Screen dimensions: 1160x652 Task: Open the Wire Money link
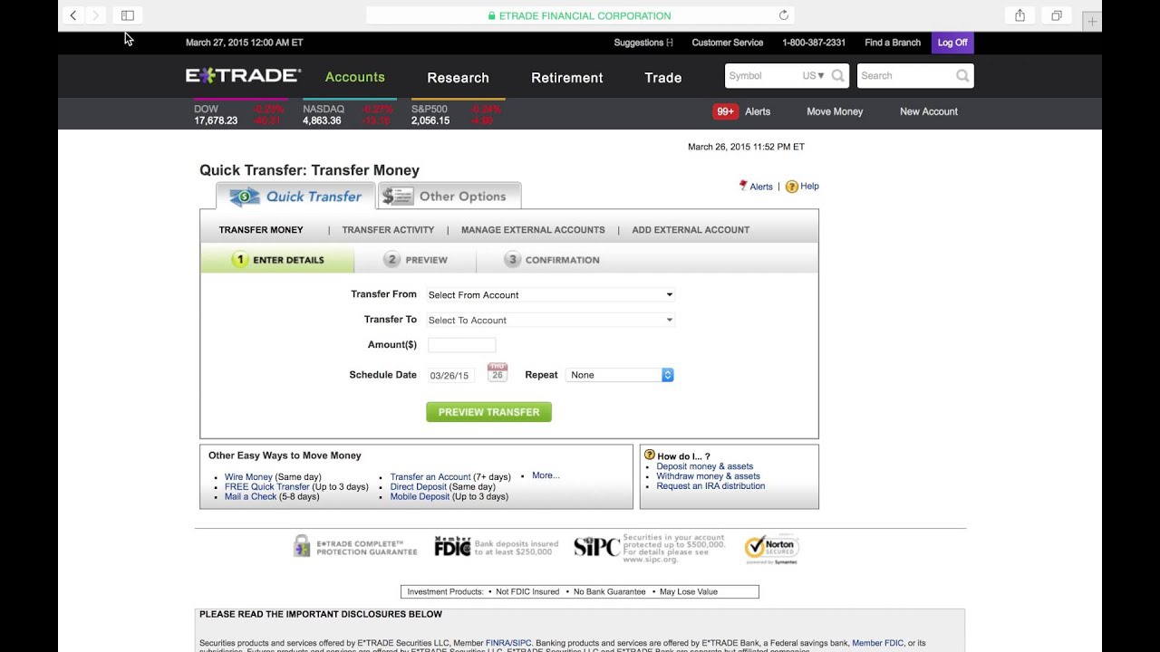[248, 477]
